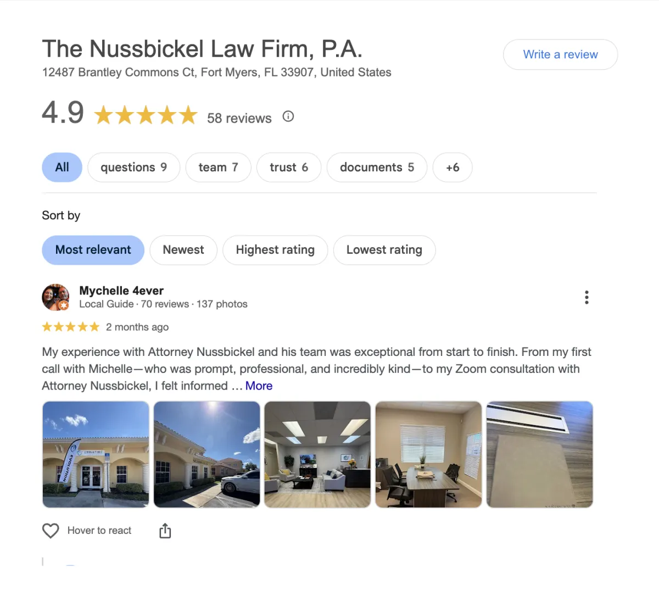Click the info icon beside 58 reviews
659x596 pixels.
pos(288,116)
